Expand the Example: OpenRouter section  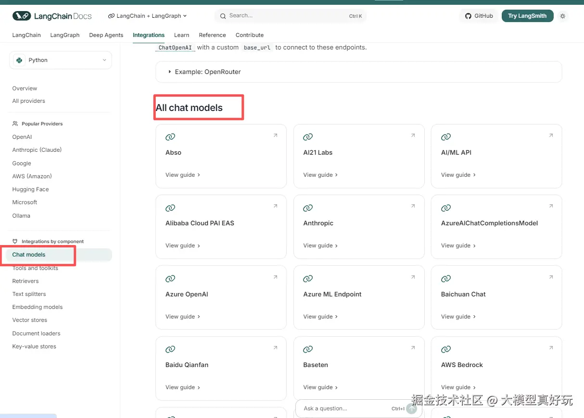point(358,72)
